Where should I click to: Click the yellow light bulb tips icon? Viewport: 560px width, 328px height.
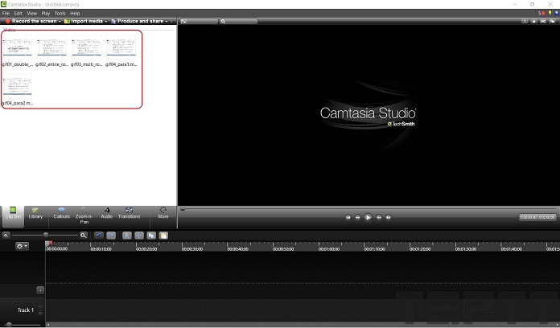(x=550, y=13)
